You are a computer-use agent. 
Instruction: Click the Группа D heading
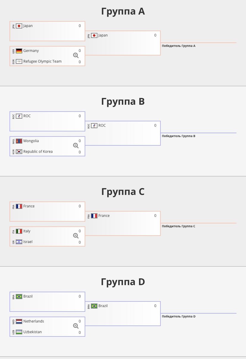click(x=123, y=282)
